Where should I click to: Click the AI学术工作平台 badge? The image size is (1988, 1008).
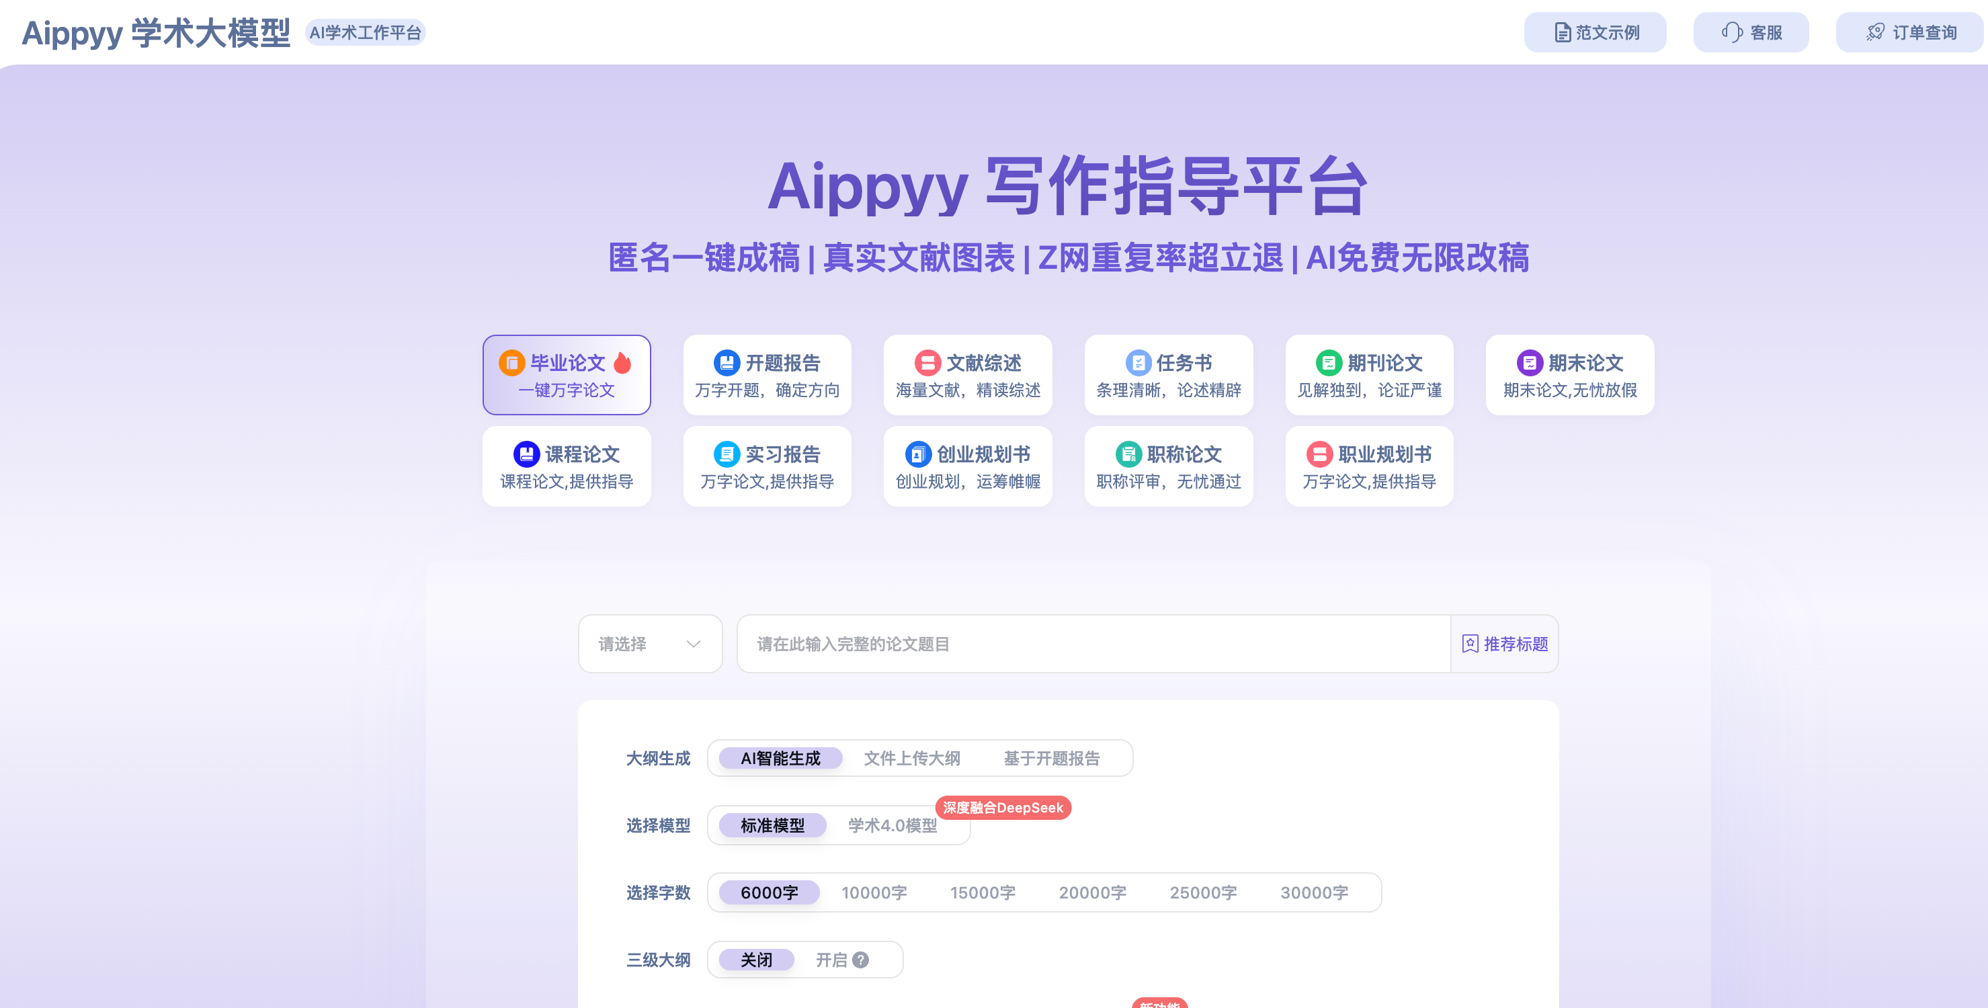(365, 32)
